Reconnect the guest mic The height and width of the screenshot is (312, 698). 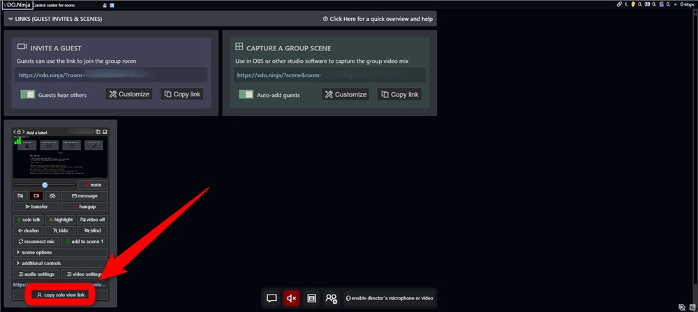[36, 242]
